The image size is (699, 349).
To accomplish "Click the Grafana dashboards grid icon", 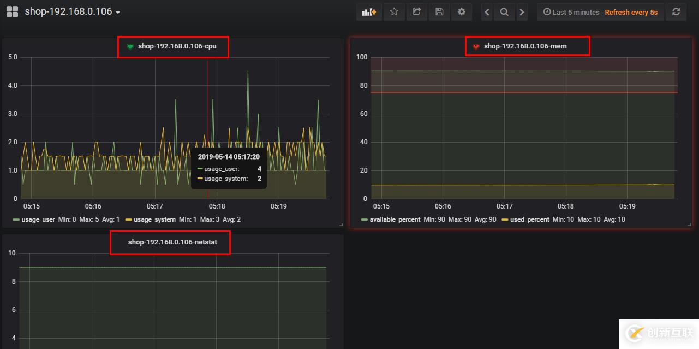I will click(x=12, y=11).
